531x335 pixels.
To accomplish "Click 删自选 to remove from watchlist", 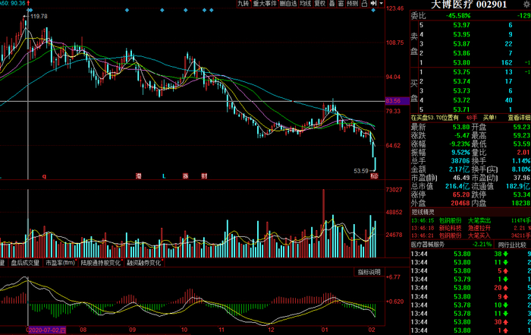I will (x=287, y=4).
